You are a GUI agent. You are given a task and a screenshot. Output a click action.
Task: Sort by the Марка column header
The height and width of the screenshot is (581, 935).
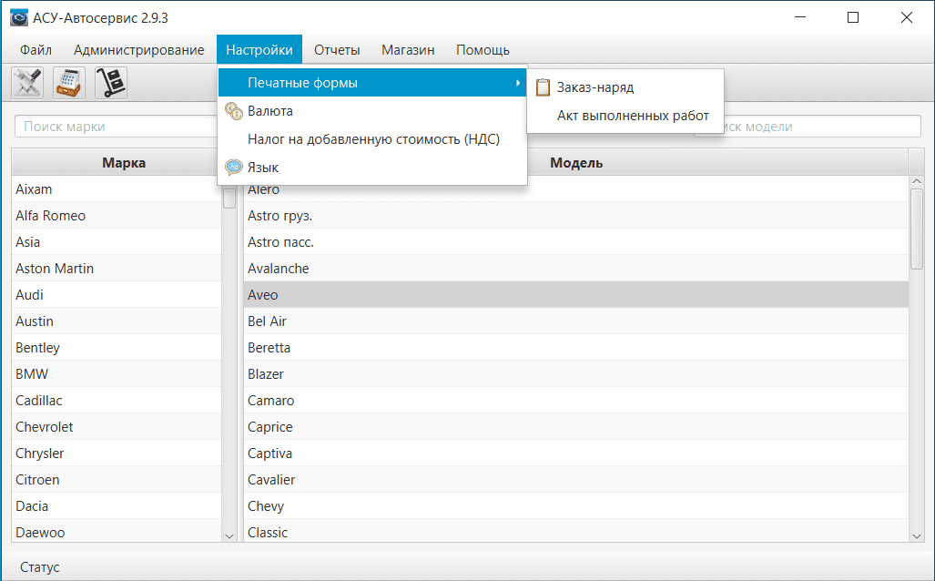coord(124,163)
